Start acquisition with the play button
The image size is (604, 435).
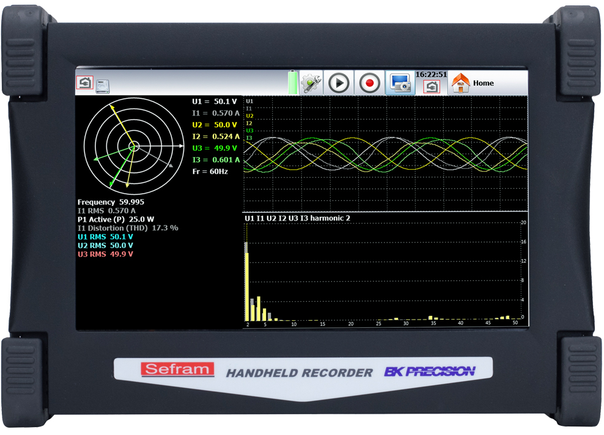coord(339,82)
